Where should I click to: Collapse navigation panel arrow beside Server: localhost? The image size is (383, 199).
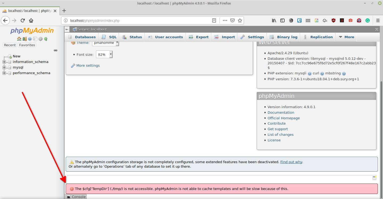pyautogui.click(x=67, y=29)
